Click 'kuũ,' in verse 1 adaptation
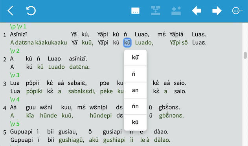This screenshot has height=146, width=248. 88,43
